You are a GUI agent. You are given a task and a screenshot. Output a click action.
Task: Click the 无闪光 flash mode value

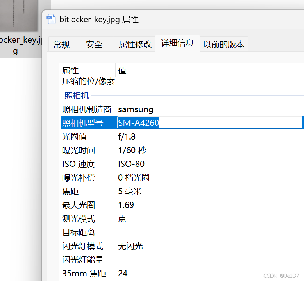point(130,246)
